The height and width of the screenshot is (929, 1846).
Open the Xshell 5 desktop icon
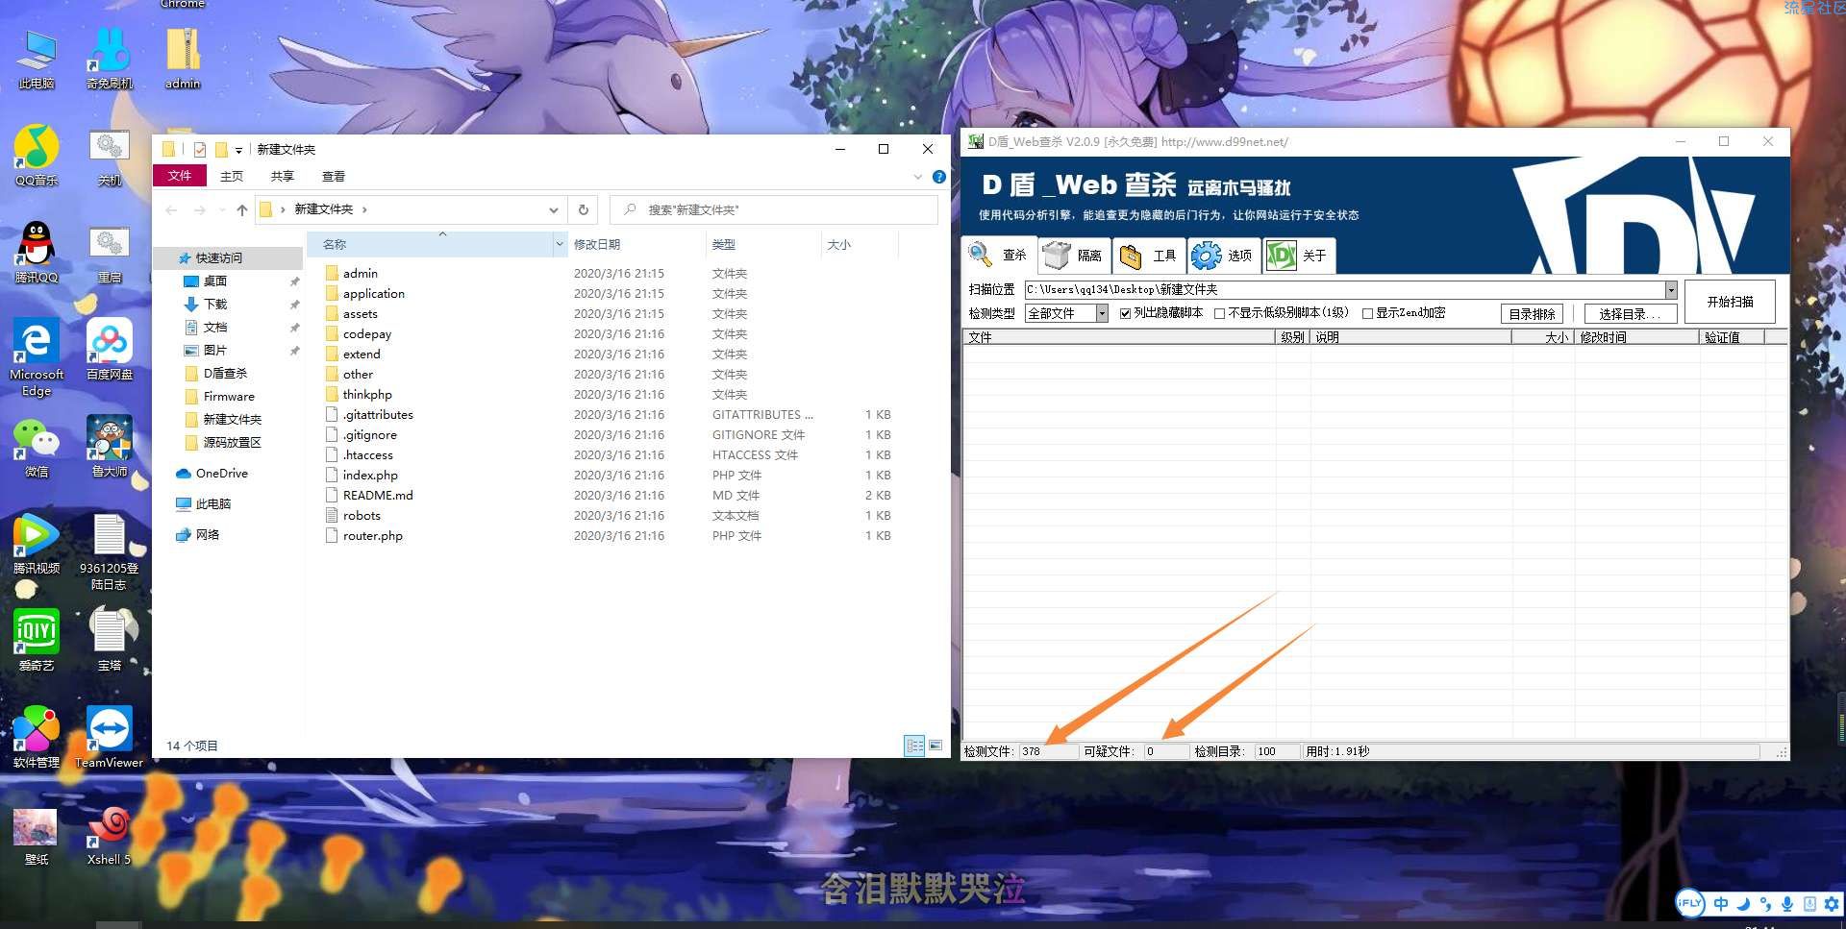[110, 835]
